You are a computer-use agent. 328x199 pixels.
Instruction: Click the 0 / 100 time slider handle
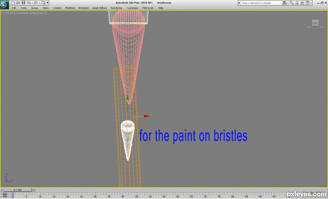click(x=18, y=190)
